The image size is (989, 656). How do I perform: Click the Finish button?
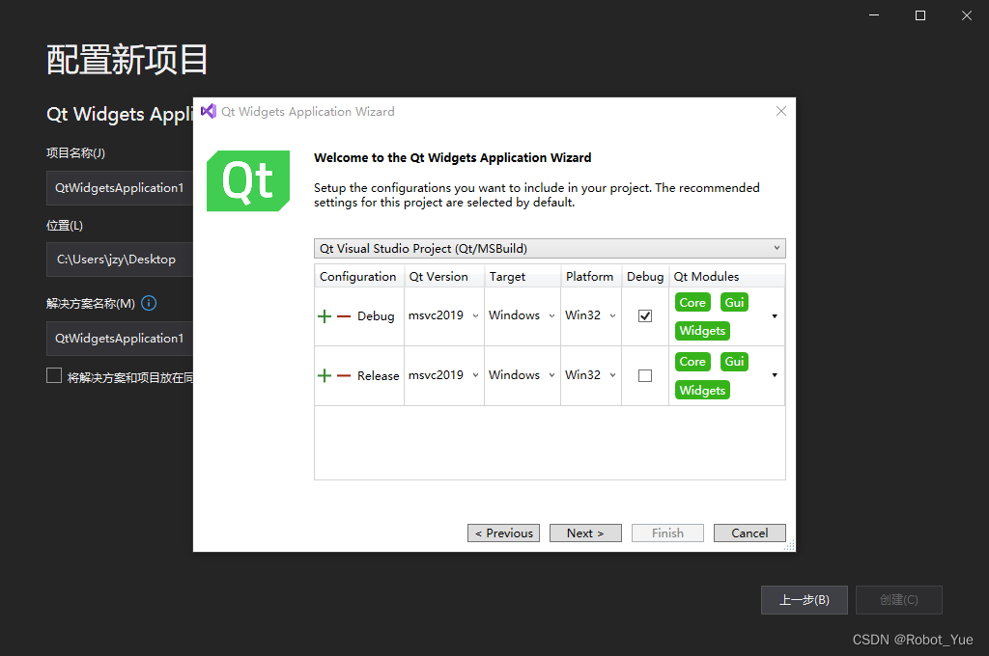[x=667, y=533]
